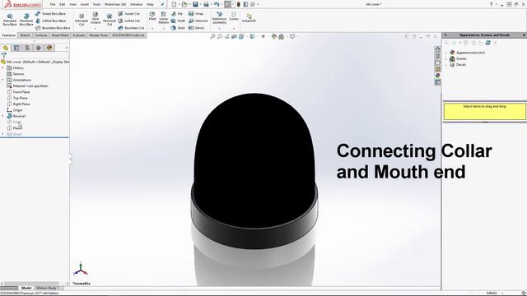Select the Lofted Boss/Base command
527x296 pixels.
pos(50,21)
